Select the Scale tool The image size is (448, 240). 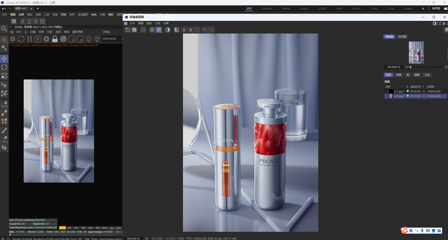(4, 76)
